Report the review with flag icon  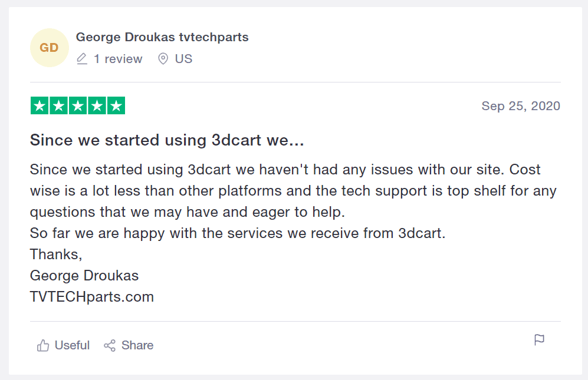click(x=539, y=340)
